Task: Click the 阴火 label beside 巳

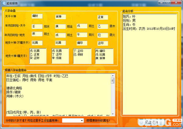Action: (x=112, y=35)
